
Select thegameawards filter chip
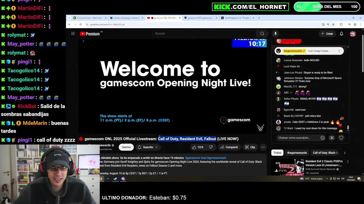tap(297, 153)
